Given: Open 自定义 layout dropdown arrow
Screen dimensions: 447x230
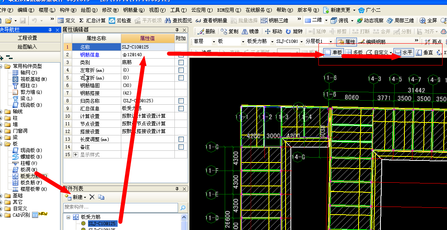Looking at the screenshot, I should click(x=391, y=53).
